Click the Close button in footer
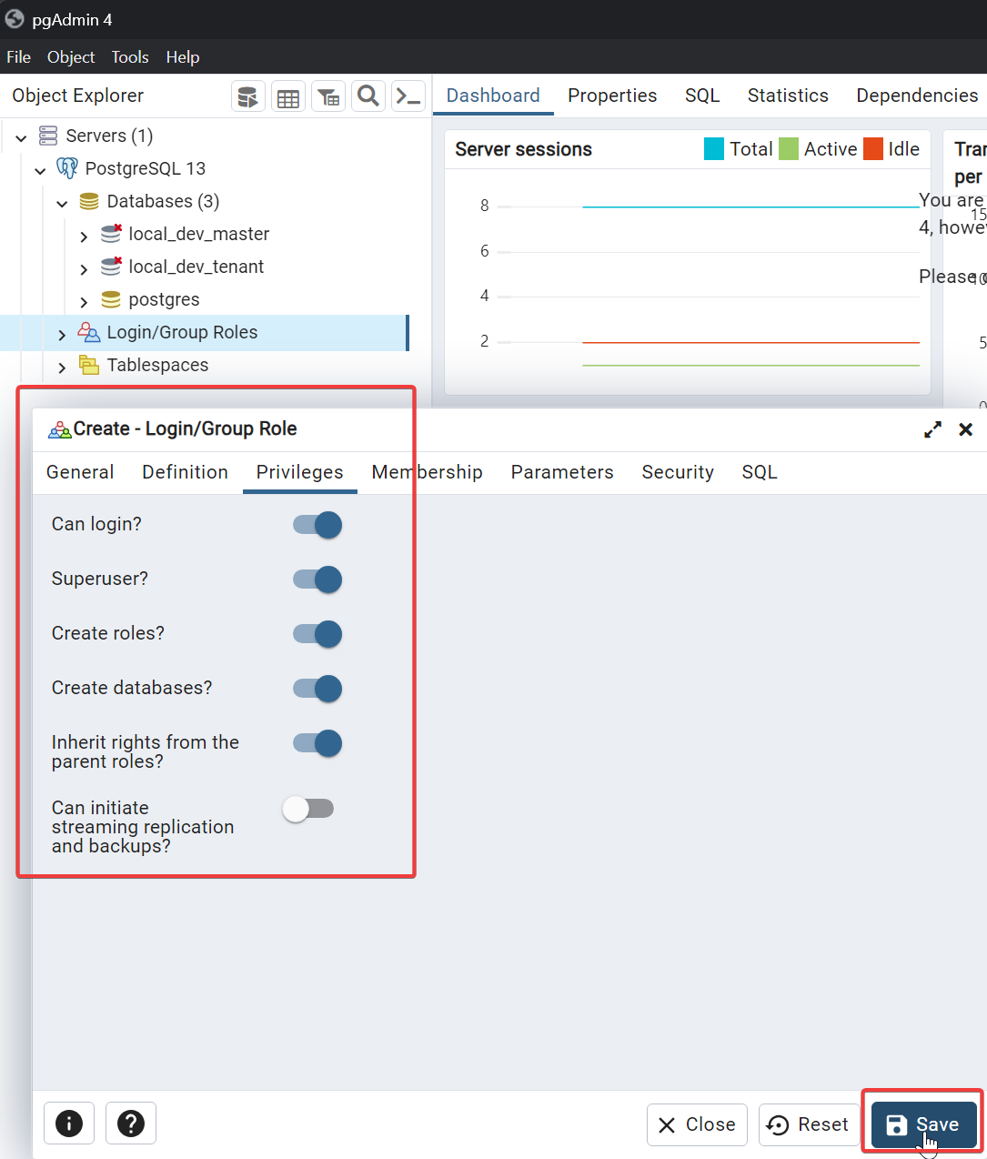 [x=697, y=1124]
